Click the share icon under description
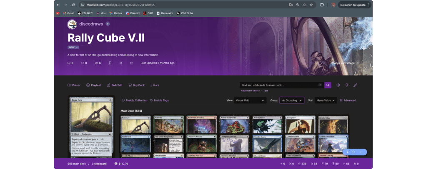The image size is (426, 169). (121, 63)
